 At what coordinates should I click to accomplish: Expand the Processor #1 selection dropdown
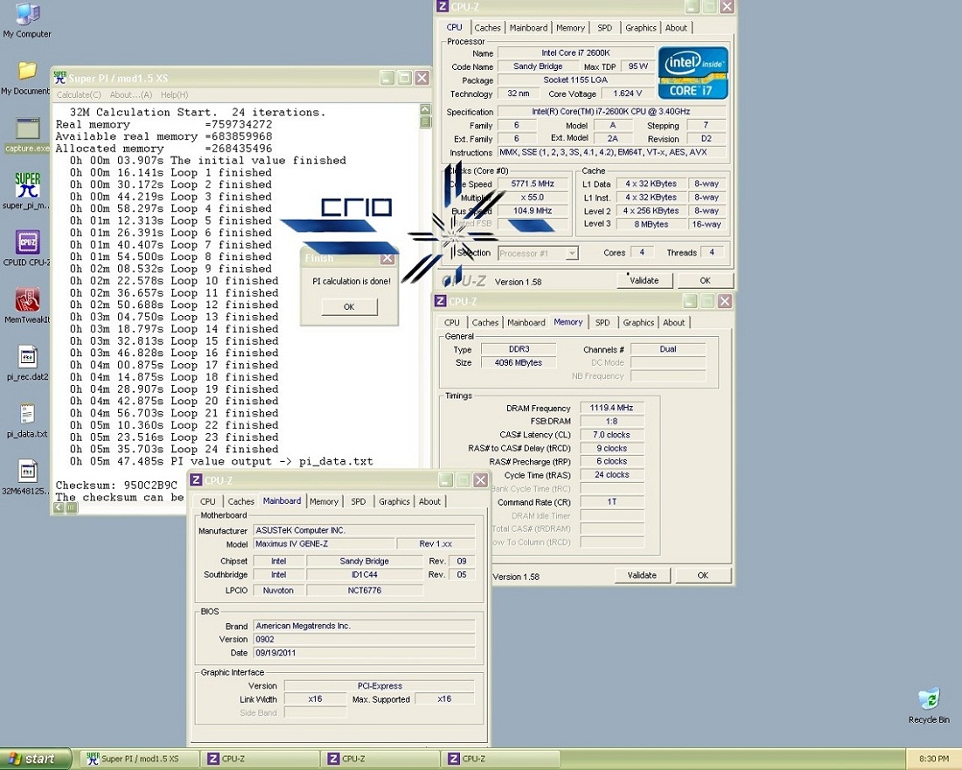click(x=572, y=253)
